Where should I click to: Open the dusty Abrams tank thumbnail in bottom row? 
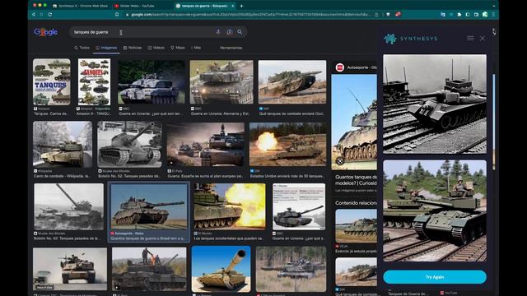pos(70,269)
